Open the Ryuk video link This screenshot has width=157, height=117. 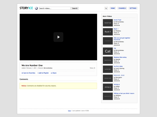(x=116, y=29)
